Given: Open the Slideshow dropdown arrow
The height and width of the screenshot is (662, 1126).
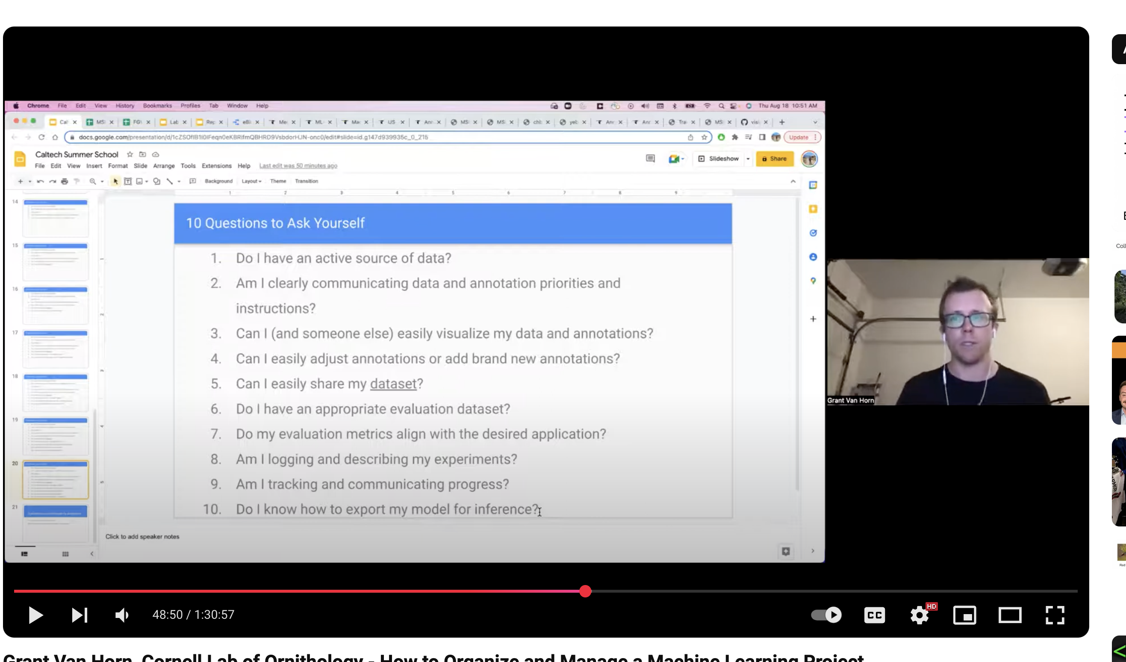Looking at the screenshot, I should click(748, 159).
